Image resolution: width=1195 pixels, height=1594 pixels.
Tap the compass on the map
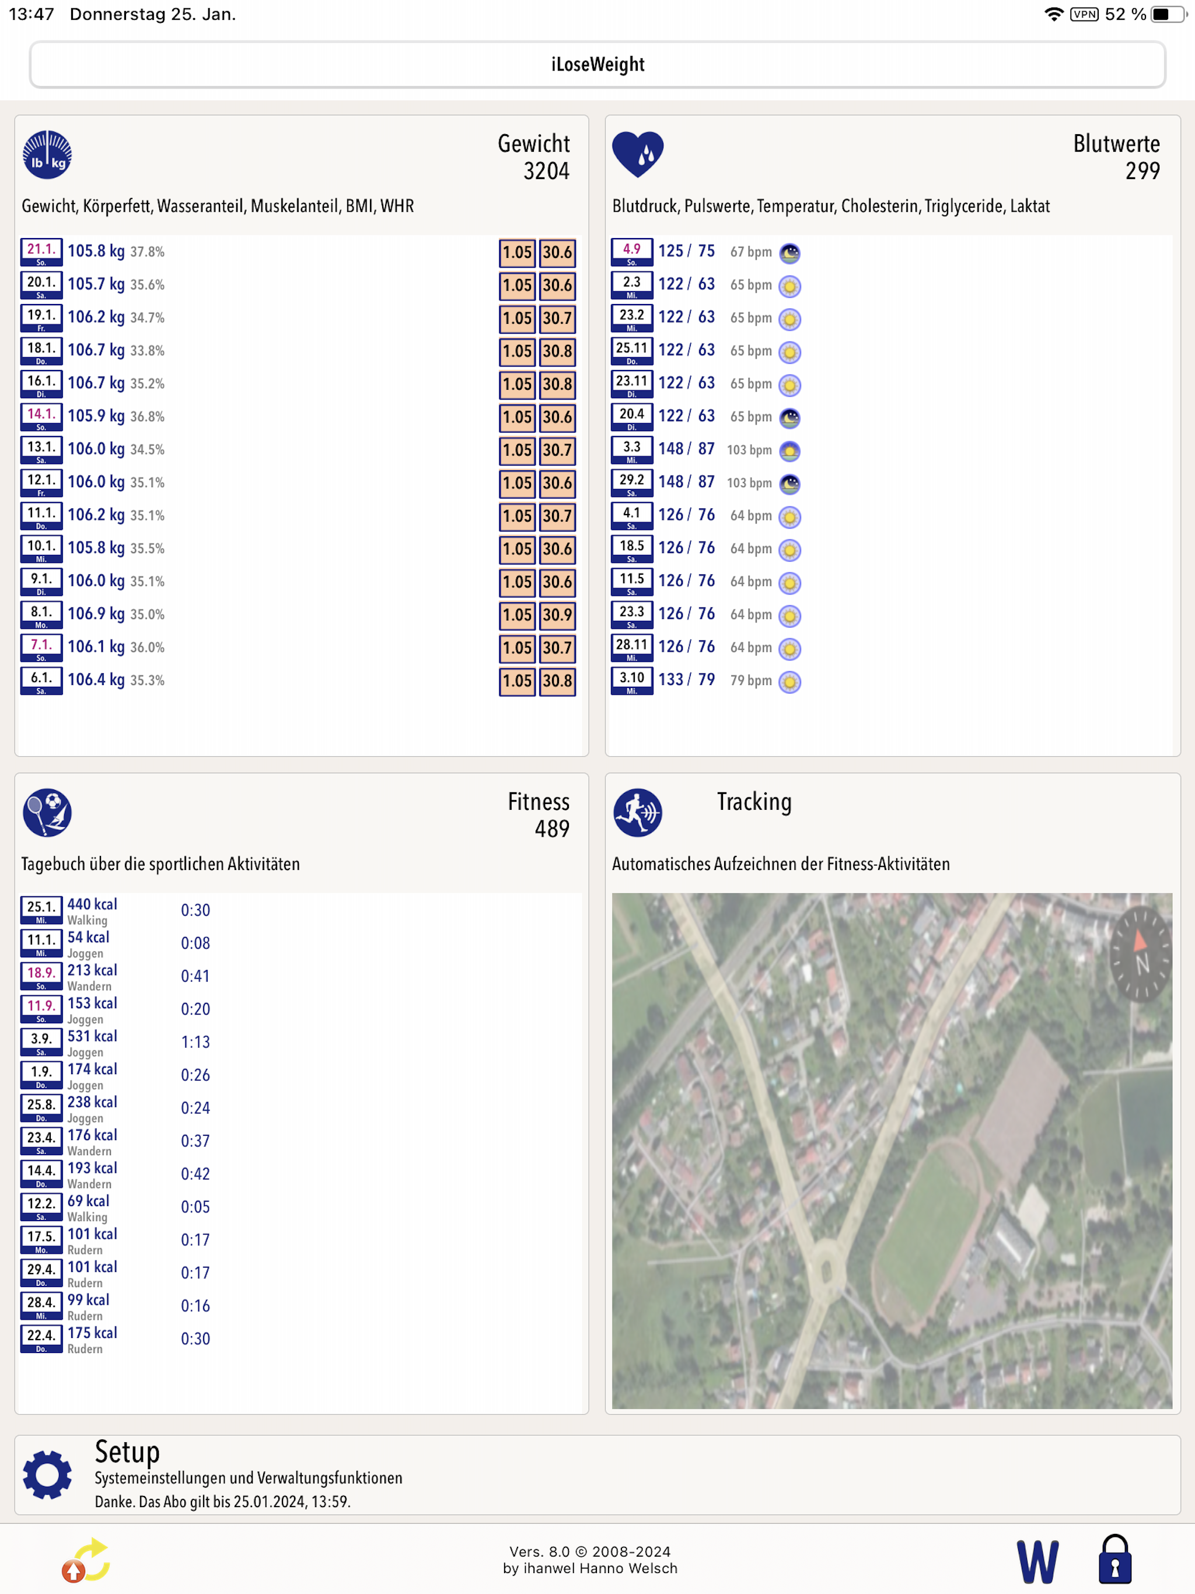click(x=1141, y=954)
